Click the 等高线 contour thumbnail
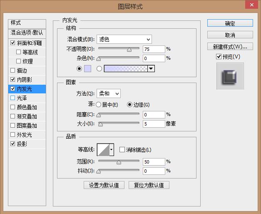 103,150
